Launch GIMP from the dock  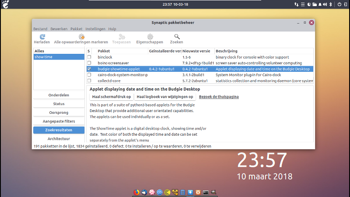point(213,192)
